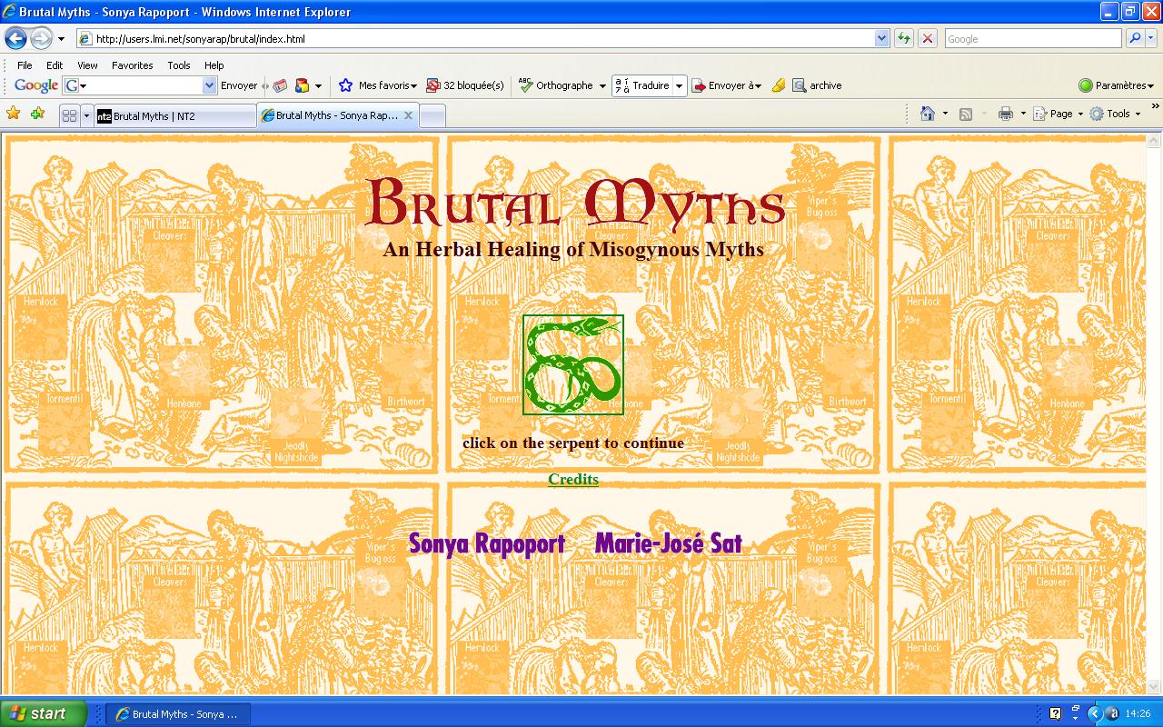Click the page scrollbar down arrow
The image size is (1163, 727).
[1154, 687]
